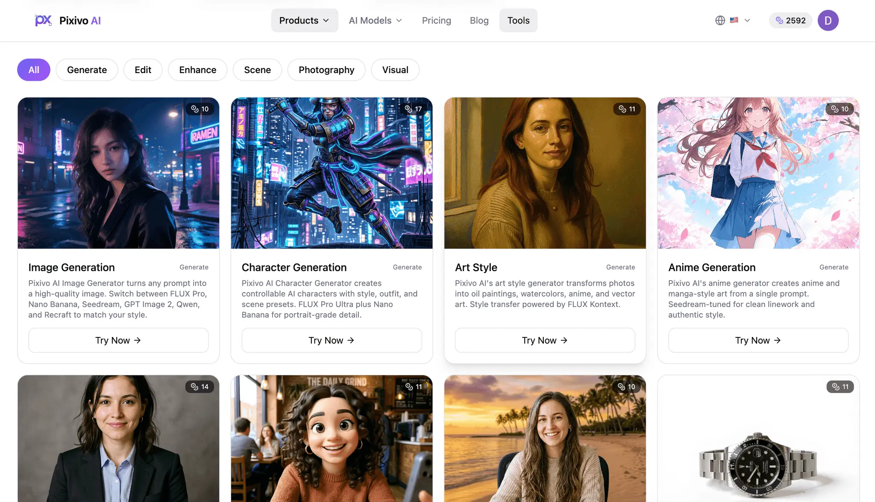Click the 10 credits badge on Anime Generation
This screenshot has height=502, width=875.
point(840,109)
